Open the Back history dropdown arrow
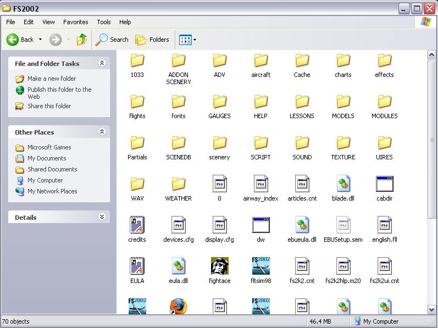This screenshot has height=328, width=438. pyautogui.click(x=40, y=40)
